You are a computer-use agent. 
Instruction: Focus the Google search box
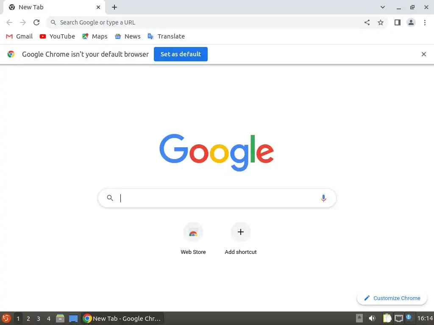pos(217,198)
